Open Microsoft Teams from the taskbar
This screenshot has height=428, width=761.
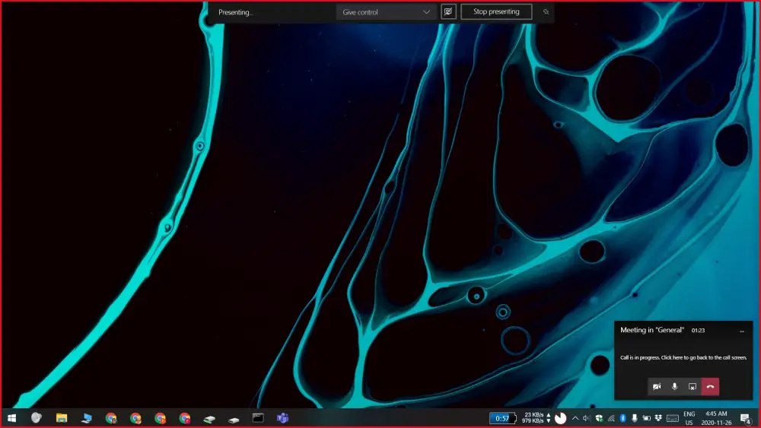tap(282, 418)
